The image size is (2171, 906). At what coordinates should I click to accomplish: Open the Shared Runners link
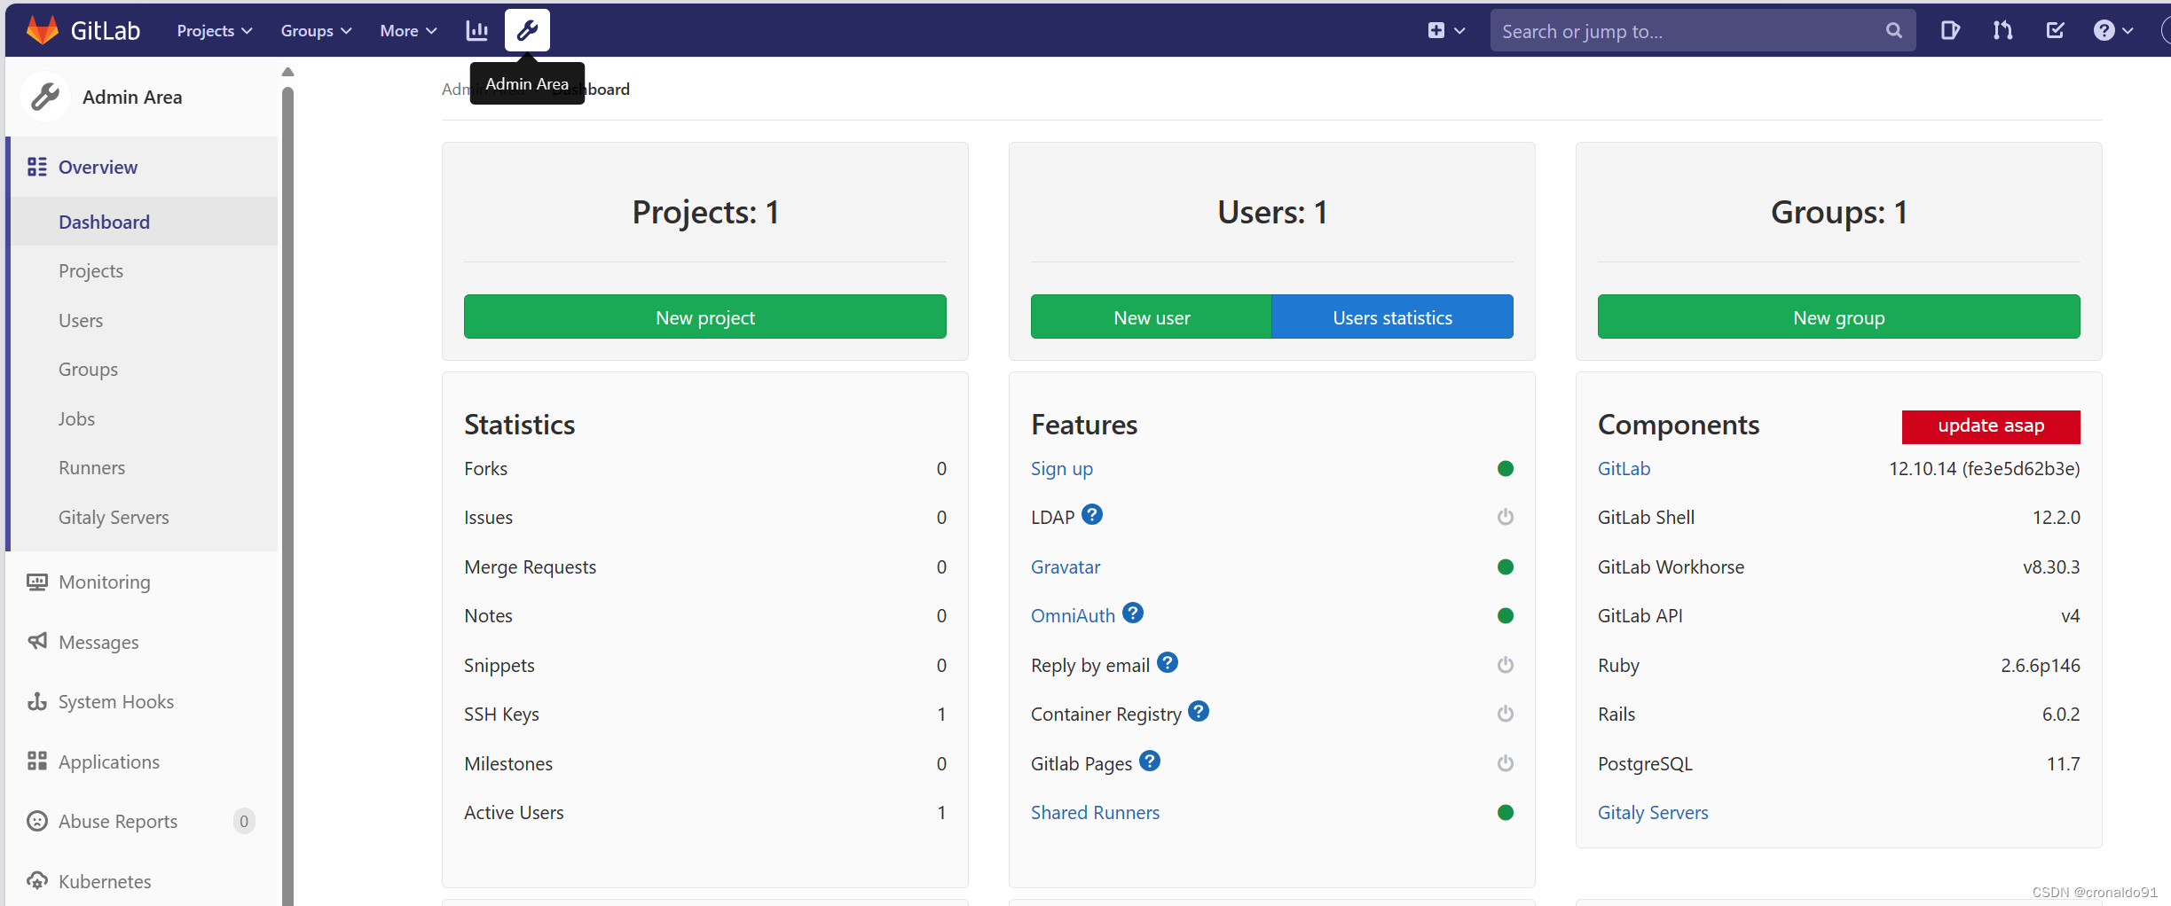pyautogui.click(x=1095, y=812)
